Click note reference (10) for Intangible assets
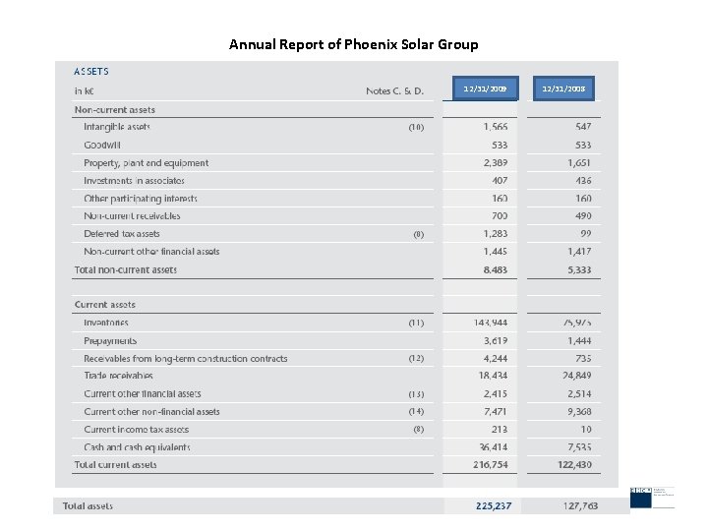Viewport: 708px width, 531px height. [x=417, y=127]
